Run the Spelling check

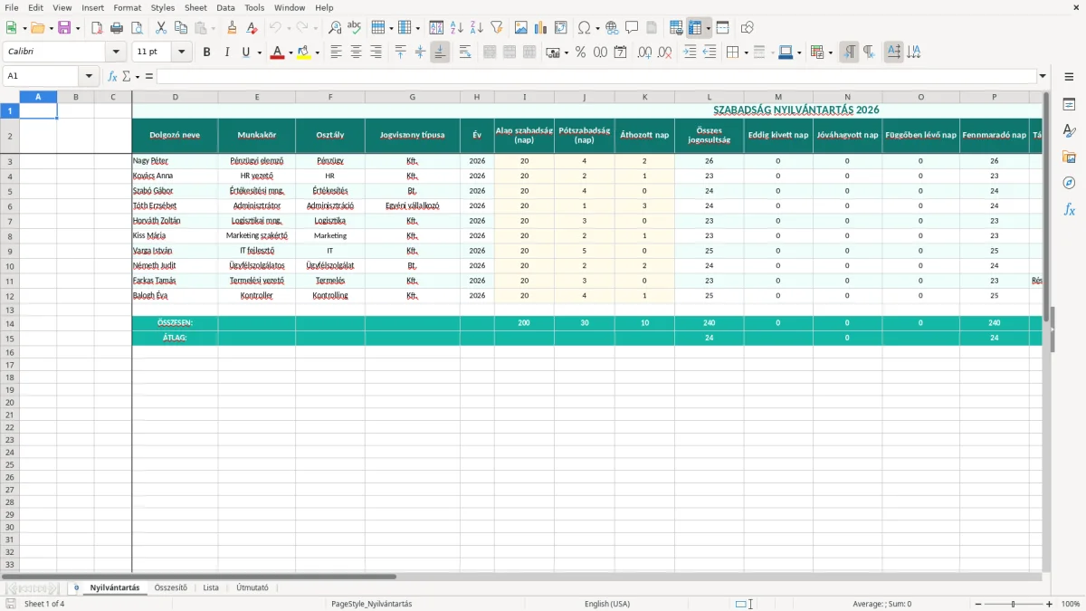[355, 28]
